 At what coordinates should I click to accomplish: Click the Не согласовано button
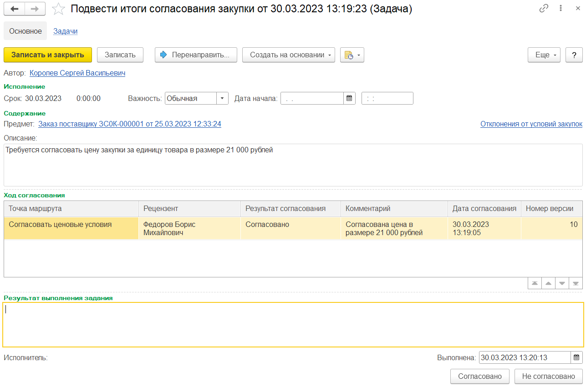[x=549, y=376]
